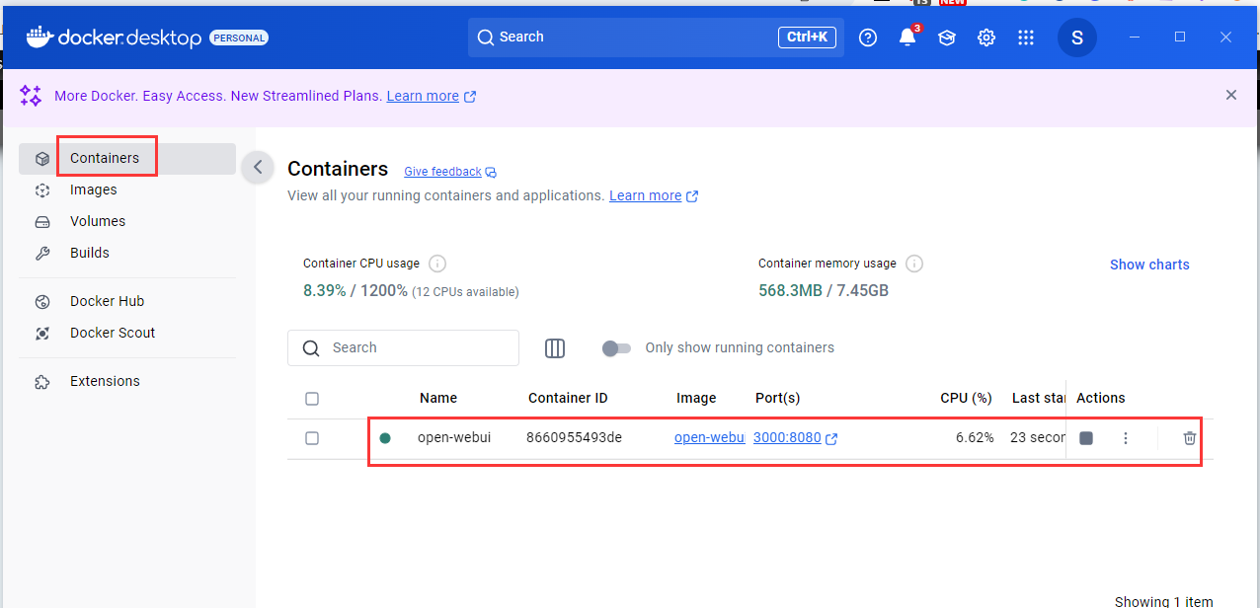Screen dimensions: 1260x608
Task: Open Docker Hub from the sidebar
Action: tap(127, 301)
